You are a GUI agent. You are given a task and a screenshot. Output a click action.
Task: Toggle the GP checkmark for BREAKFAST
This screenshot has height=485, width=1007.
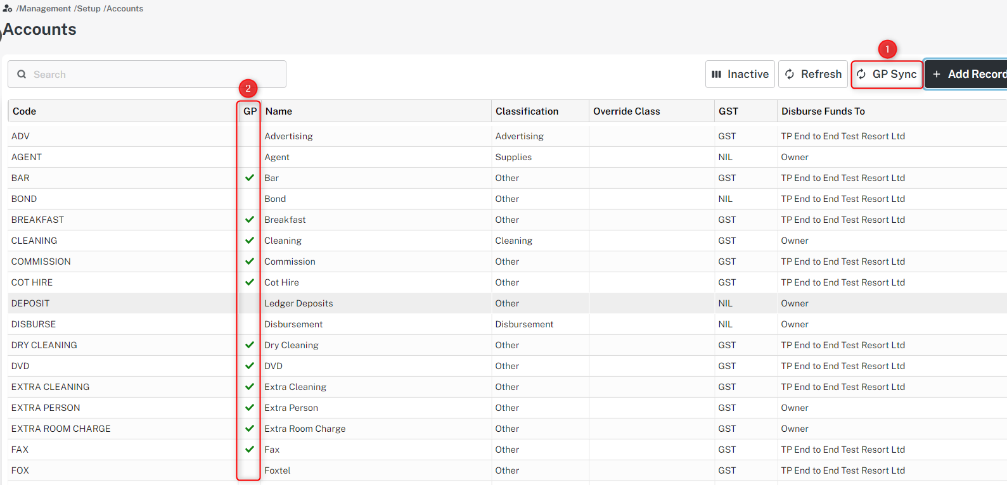[250, 220]
